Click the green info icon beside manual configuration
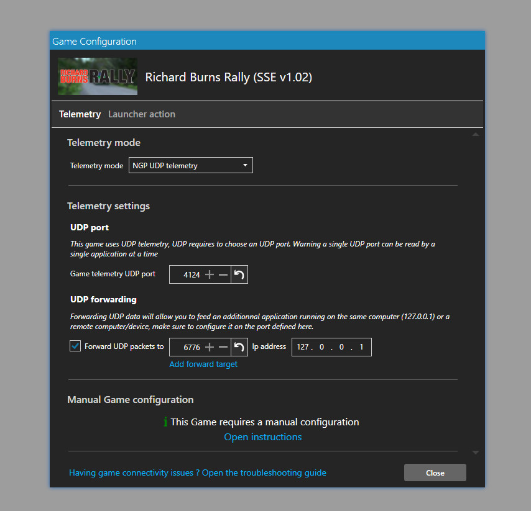 pyautogui.click(x=165, y=422)
